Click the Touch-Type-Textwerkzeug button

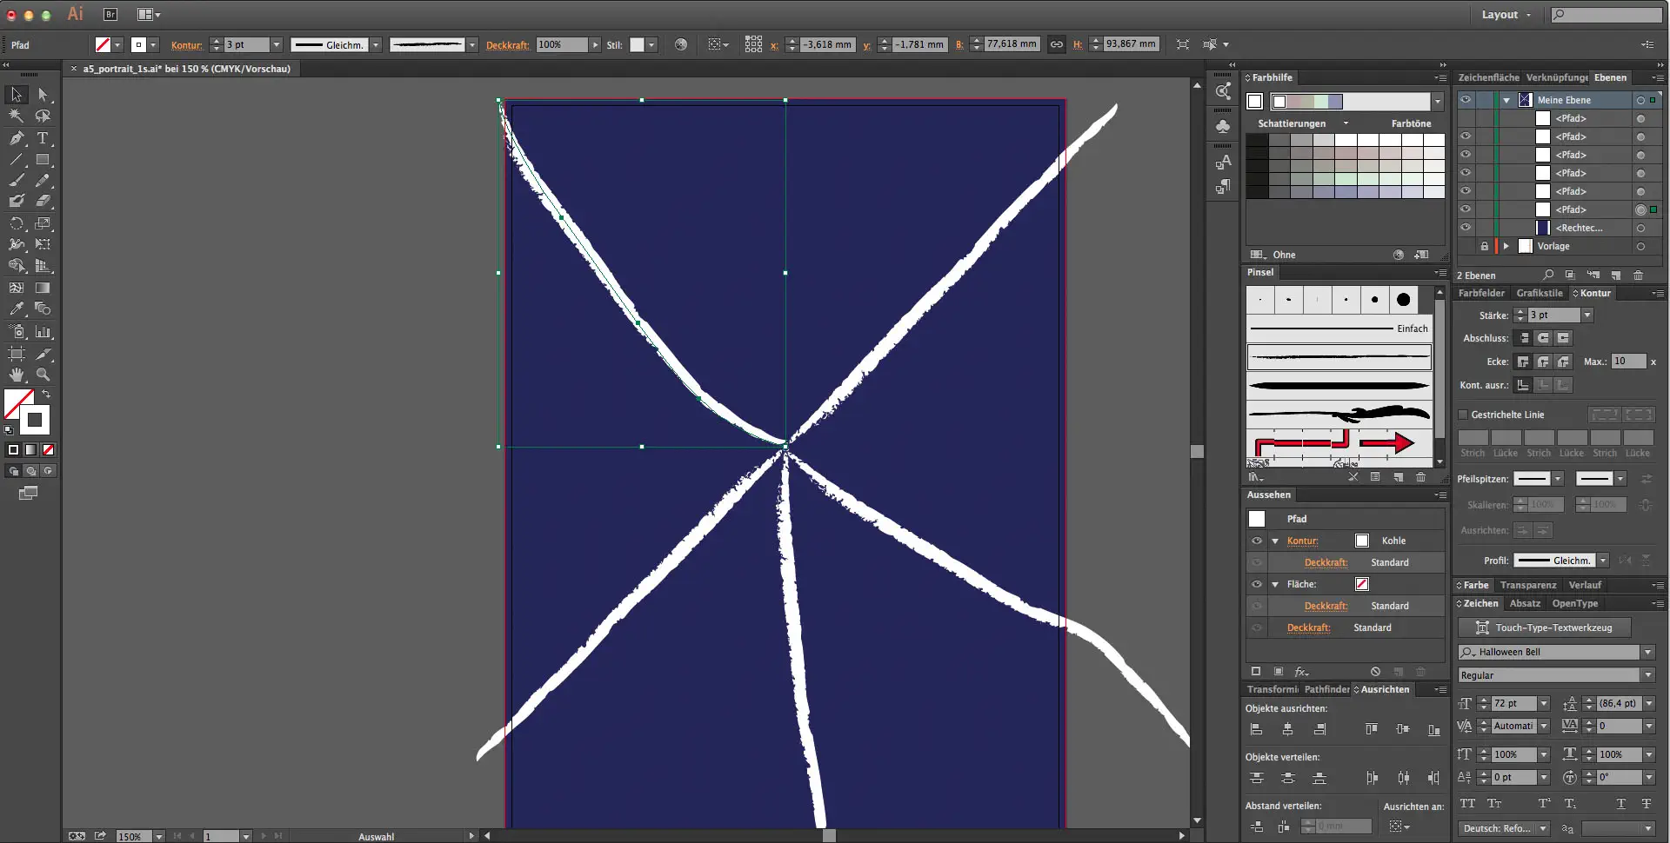click(1544, 627)
